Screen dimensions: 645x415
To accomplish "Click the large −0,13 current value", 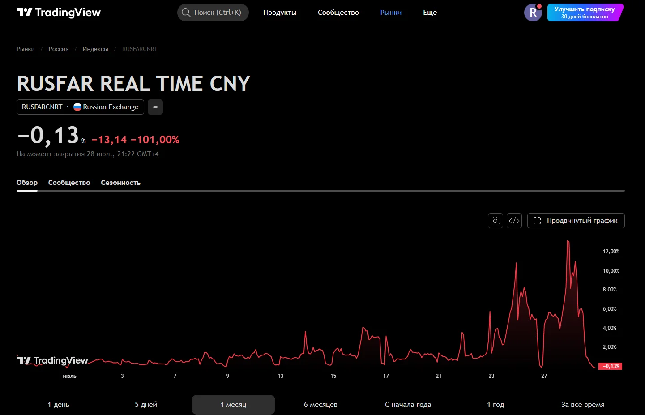I will pos(48,136).
